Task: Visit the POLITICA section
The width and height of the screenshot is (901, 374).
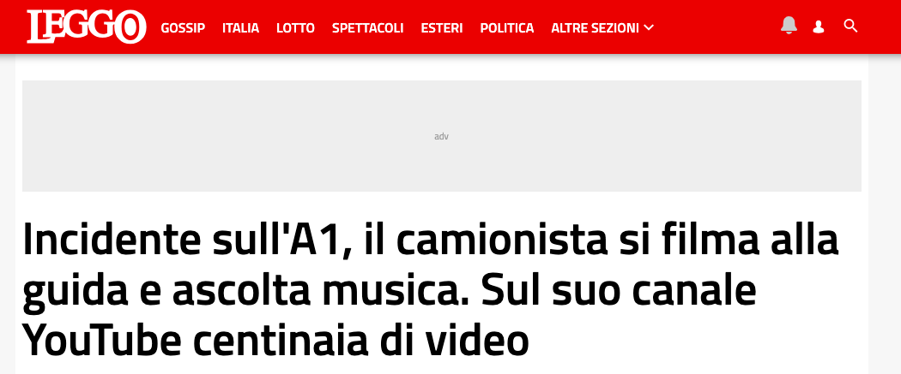Action: coord(507,28)
